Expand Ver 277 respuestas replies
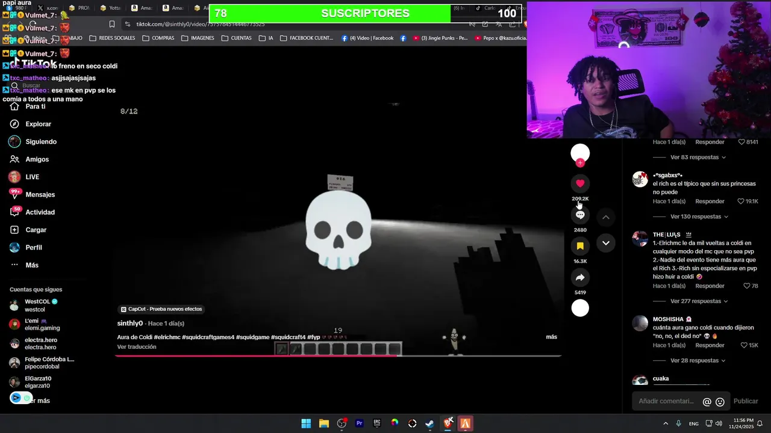771x433 pixels. pyautogui.click(x=699, y=301)
